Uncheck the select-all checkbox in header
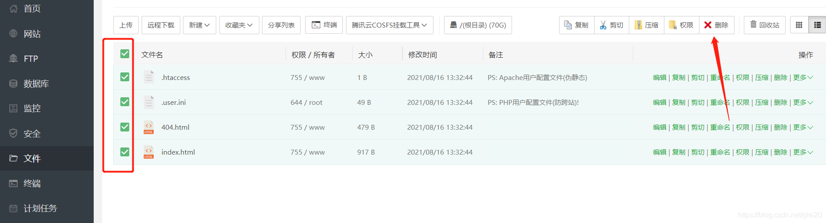This screenshot has height=223, width=826. pyautogui.click(x=125, y=54)
